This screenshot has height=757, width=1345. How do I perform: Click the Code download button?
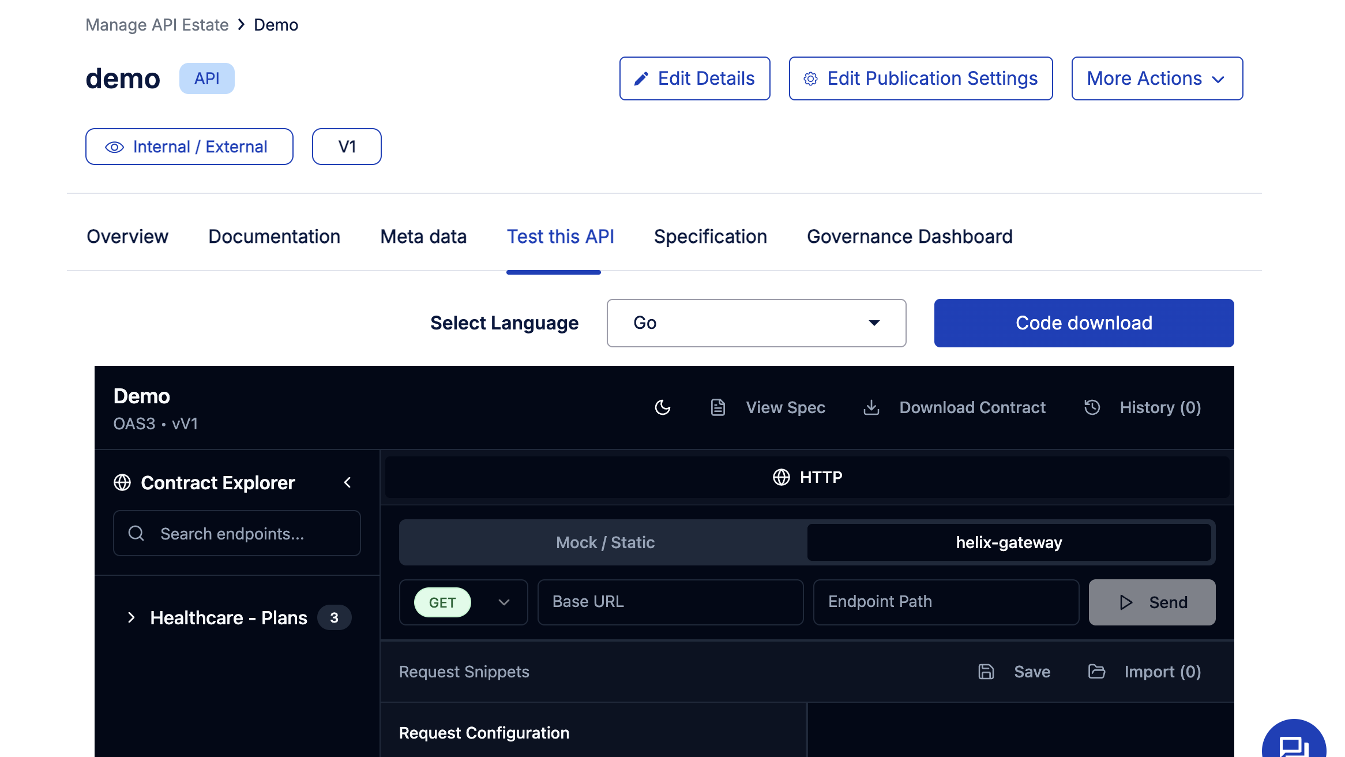coord(1084,323)
